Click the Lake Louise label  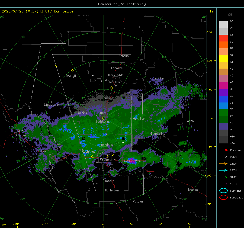coord(21,133)
